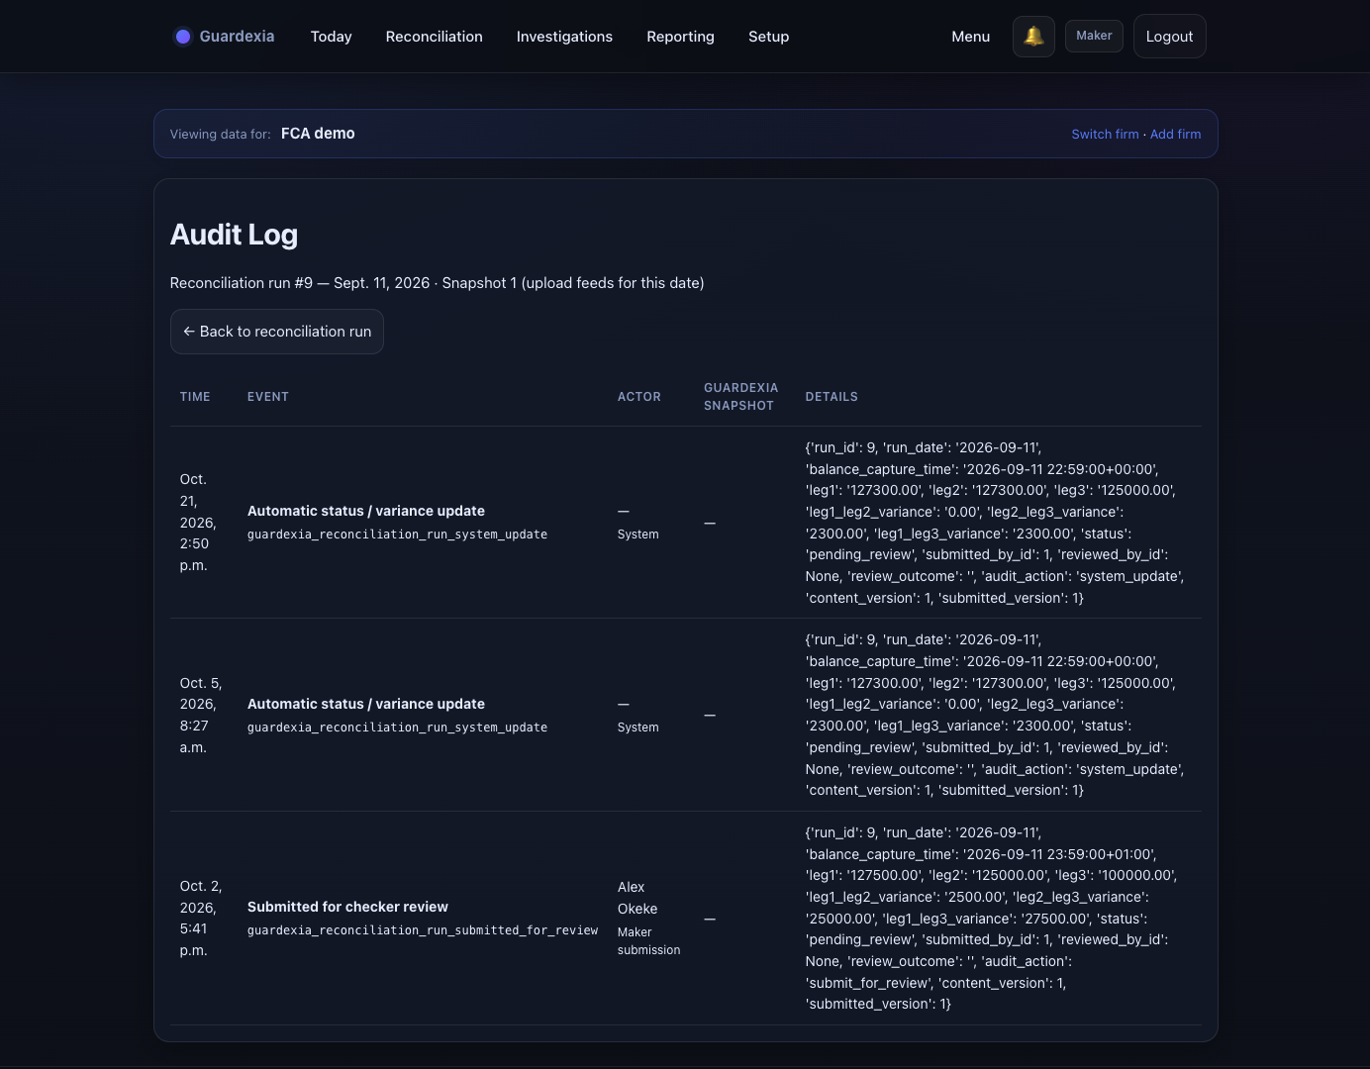Click the System actor in Oct. 5 row

(x=637, y=728)
